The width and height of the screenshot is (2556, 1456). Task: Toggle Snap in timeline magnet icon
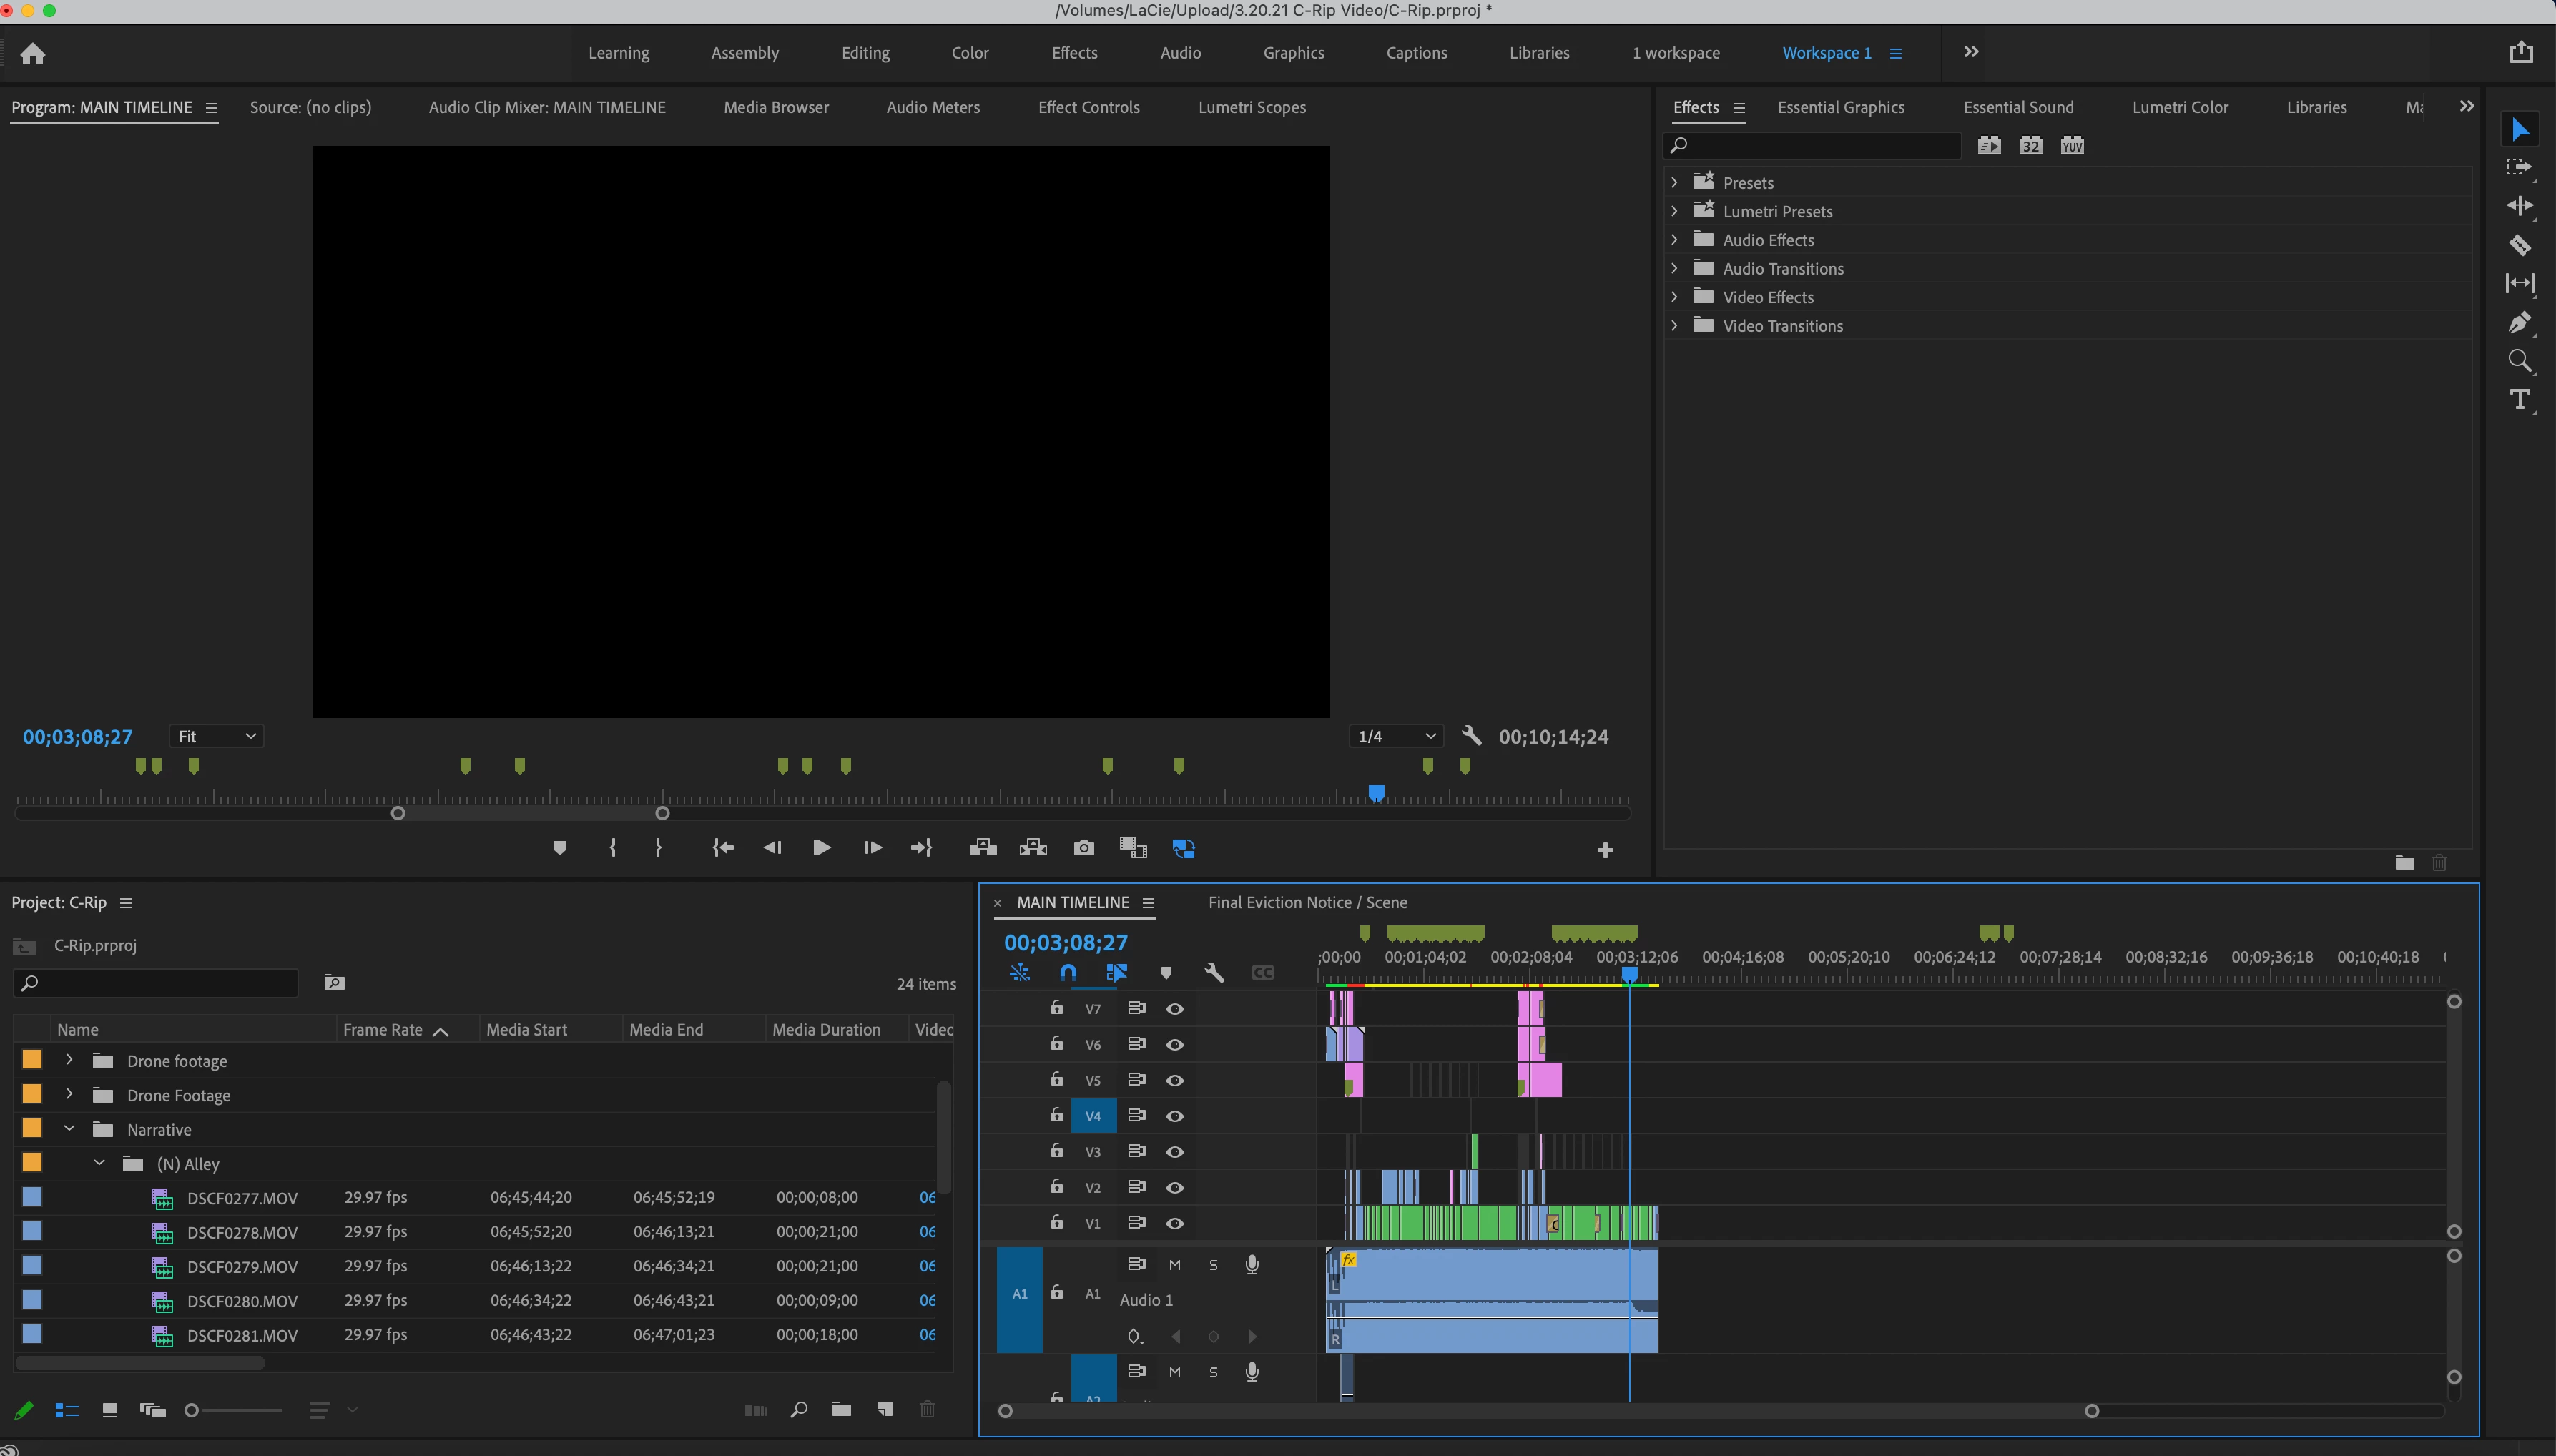pyautogui.click(x=1068, y=972)
